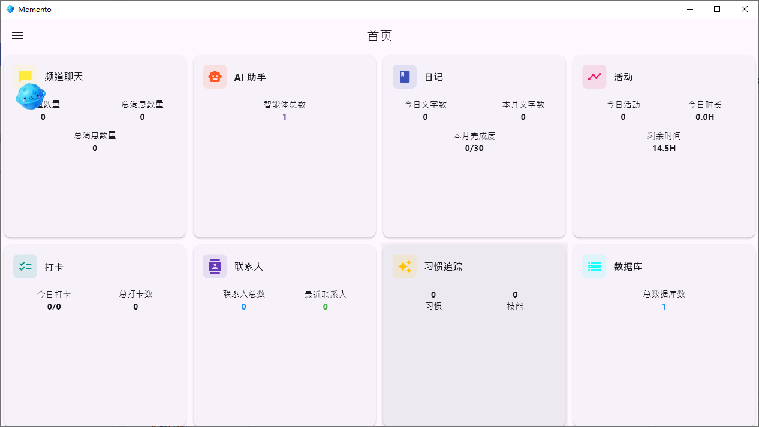Click the blue planet floating mascot
Screen dimensions: 759x427
30,96
